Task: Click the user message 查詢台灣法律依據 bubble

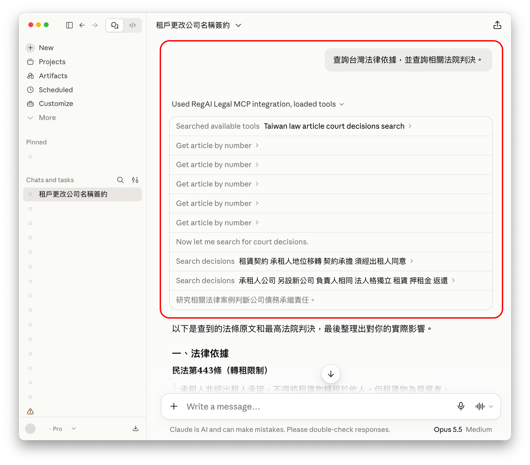Action: (x=408, y=60)
